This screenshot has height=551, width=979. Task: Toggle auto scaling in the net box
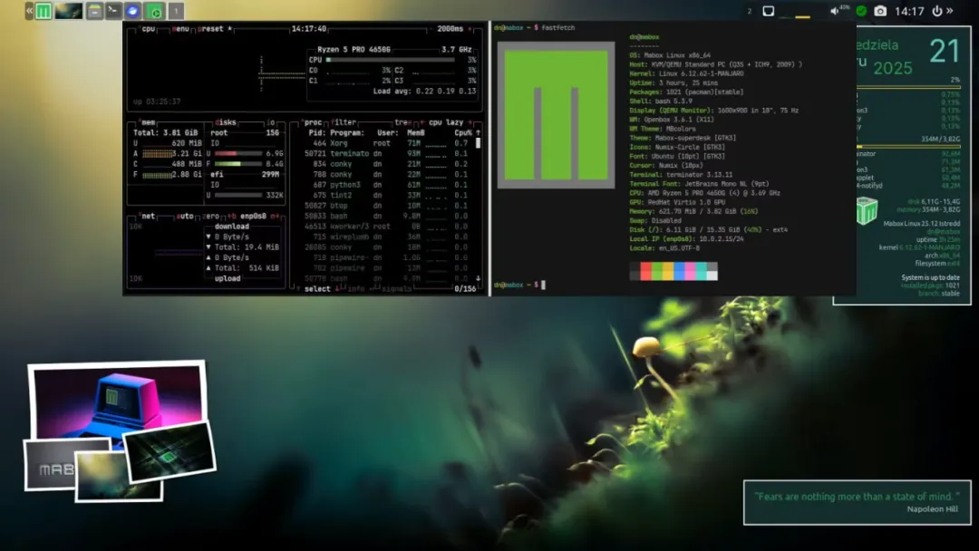click(x=184, y=216)
